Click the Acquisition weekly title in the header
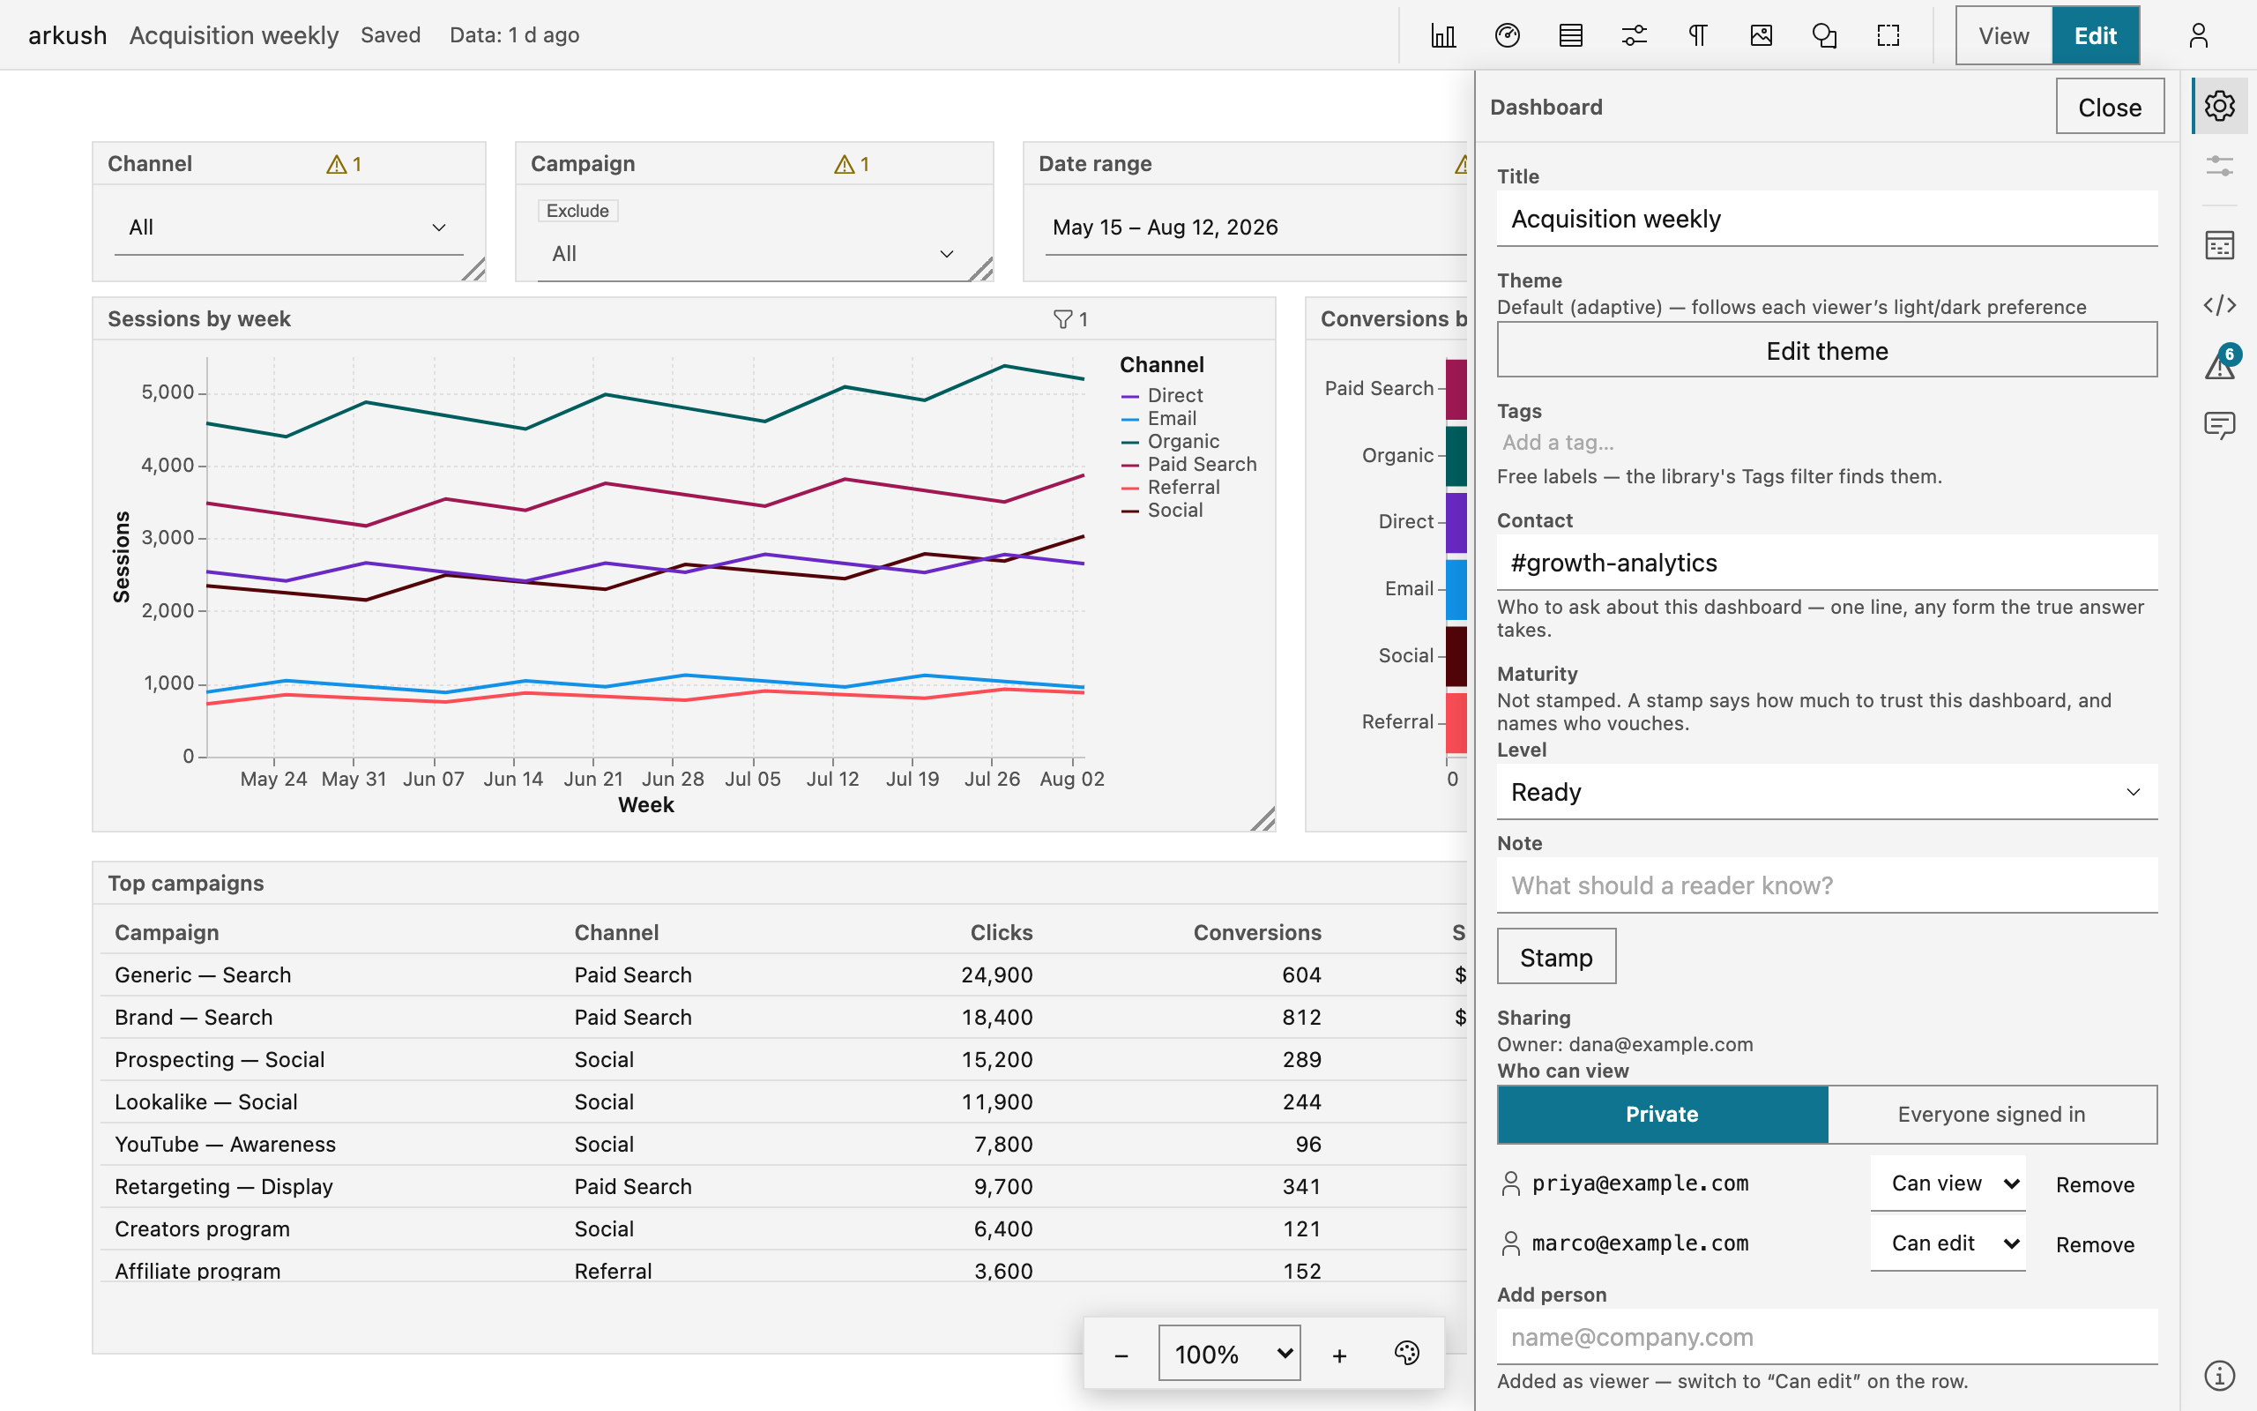2257x1411 pixels. [x=233, y=35]
